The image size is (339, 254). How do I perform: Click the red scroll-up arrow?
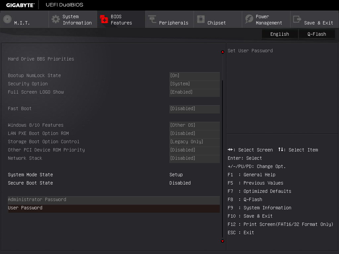point(222,52)
